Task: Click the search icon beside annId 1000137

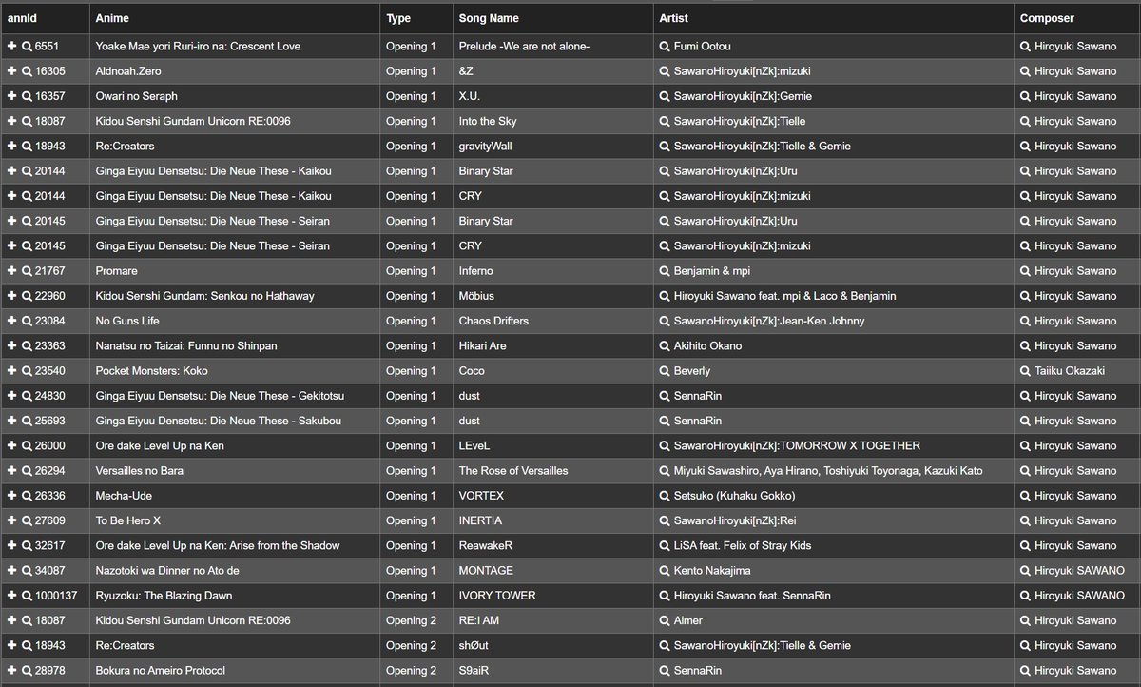Action: tap(27, 596)
